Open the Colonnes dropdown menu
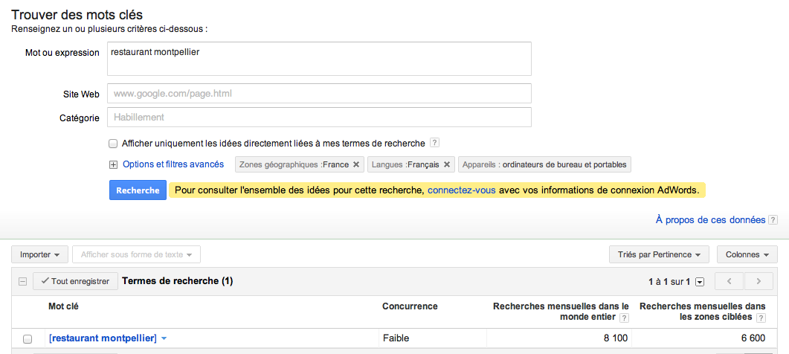Image resolution: width=789 pixels, height=354 pixels. pyautogui.click(x=747, y=254)
